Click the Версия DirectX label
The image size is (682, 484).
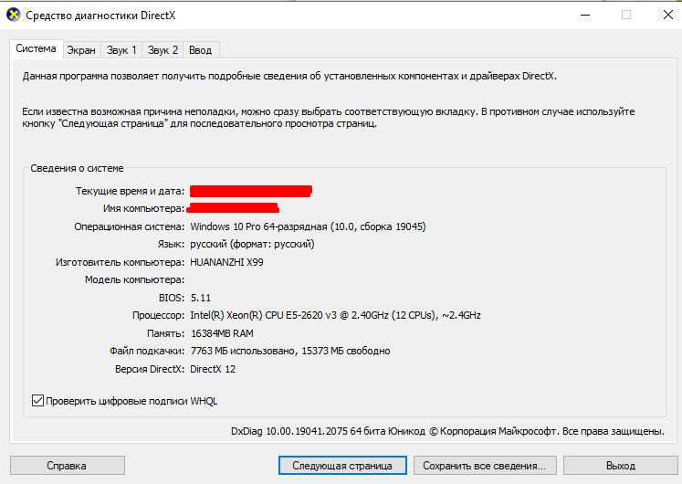(150, 369)
